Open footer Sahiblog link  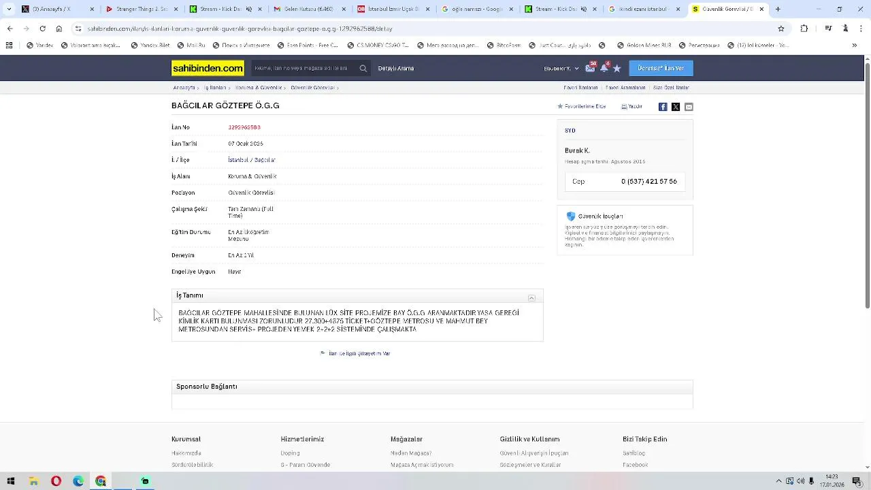point(634,453)
